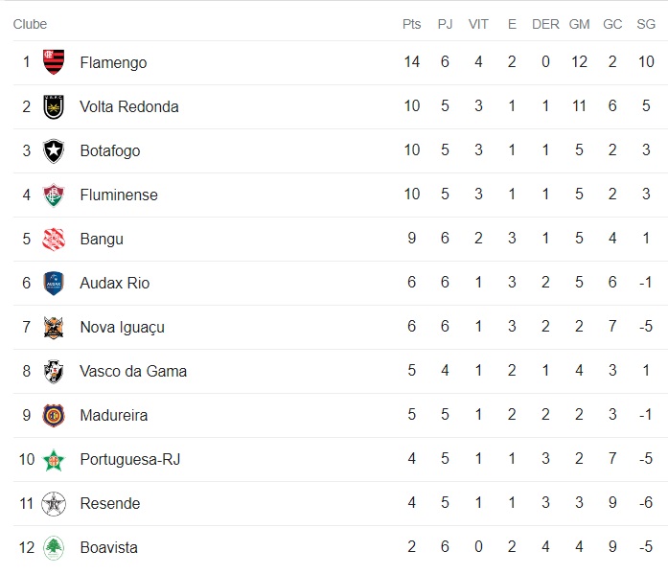Click the VIT column header
Viewport: 668px width, 574px height.
tap(478, 24)
